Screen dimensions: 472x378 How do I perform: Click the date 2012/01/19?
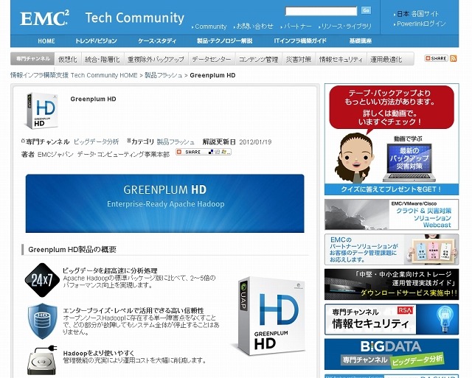coord(255,142)
